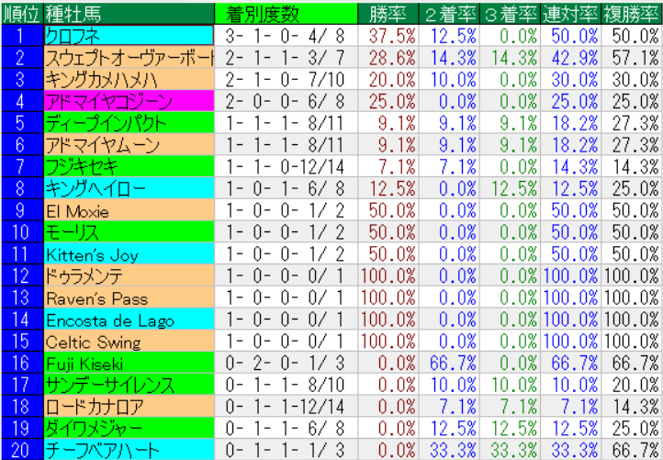Click the rank 16 number cell
The width and height of the screenshot is (663, 460).
(22, 363)
